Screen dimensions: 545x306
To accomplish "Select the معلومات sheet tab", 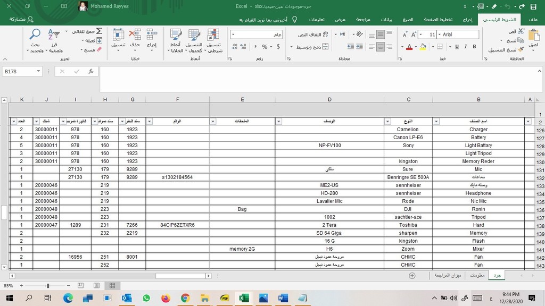I will (x=477, y=276).
